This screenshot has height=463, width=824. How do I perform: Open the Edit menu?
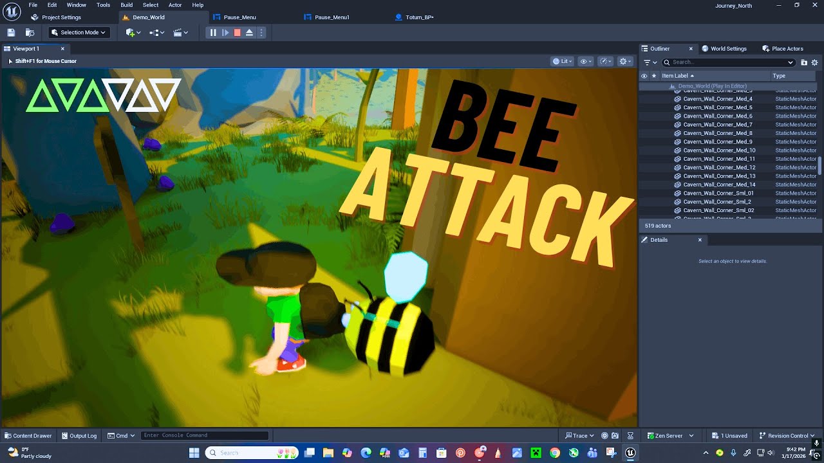[x=52, y=5]
